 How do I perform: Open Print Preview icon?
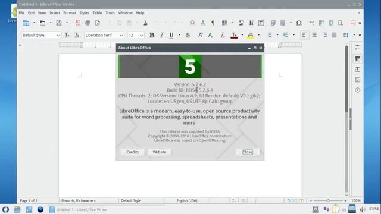point(98,23)
